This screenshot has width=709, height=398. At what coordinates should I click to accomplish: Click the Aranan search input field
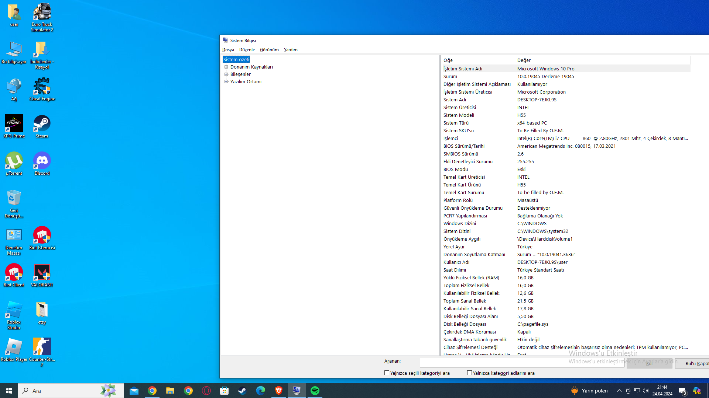point(522,363)
